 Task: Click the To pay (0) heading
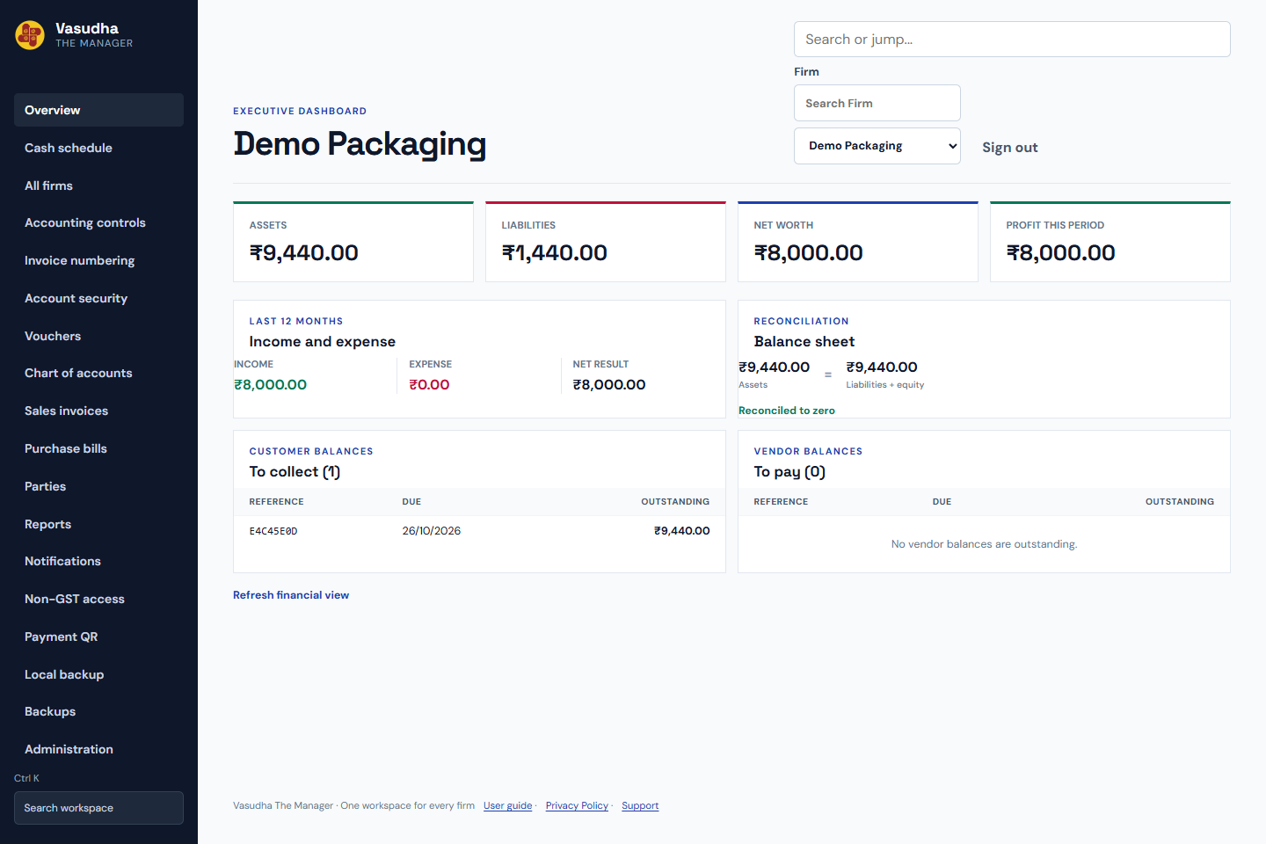789,472
